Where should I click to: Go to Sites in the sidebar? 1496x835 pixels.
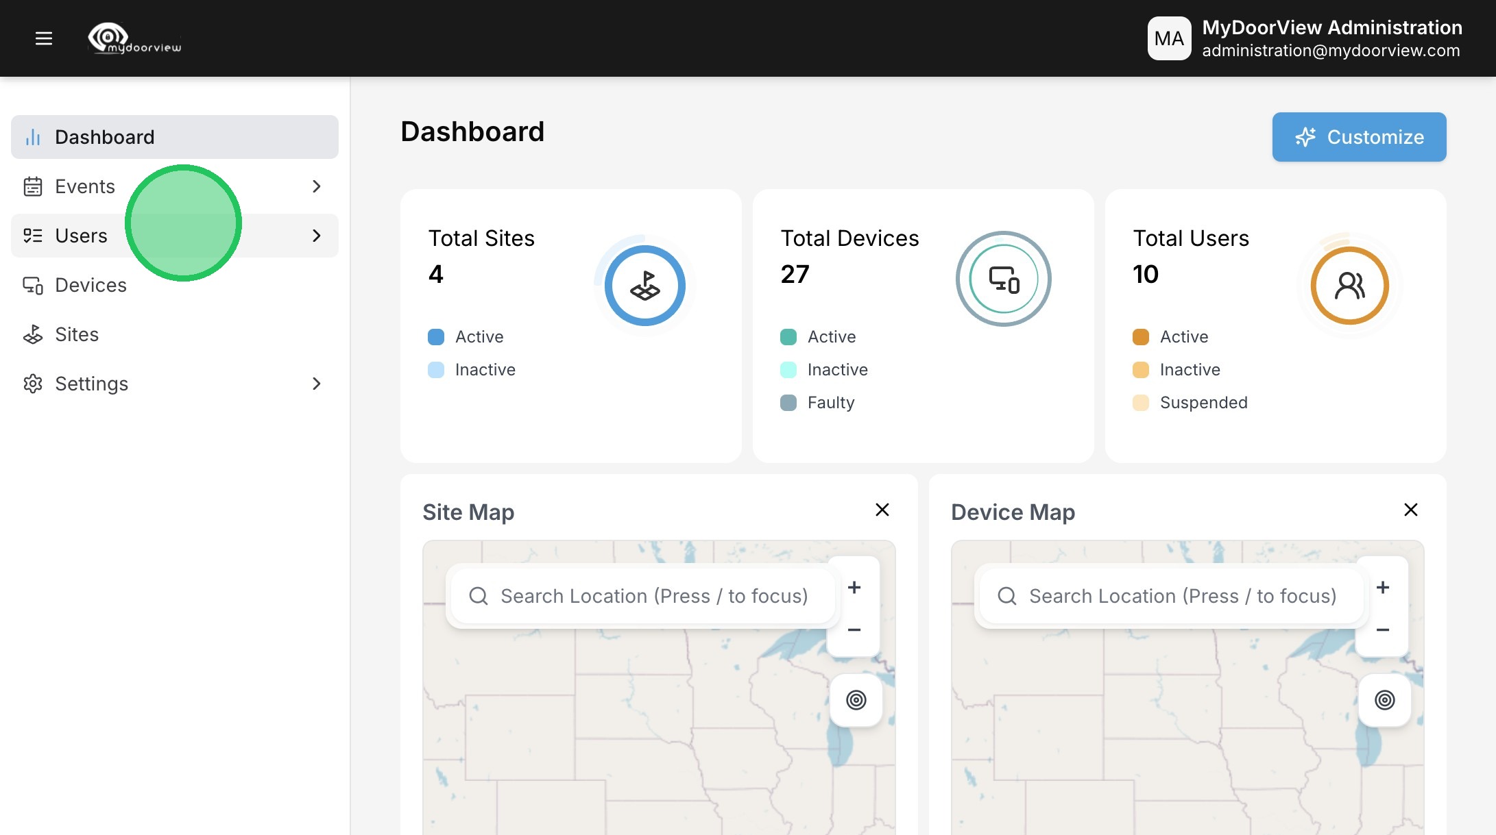point(77,334)
